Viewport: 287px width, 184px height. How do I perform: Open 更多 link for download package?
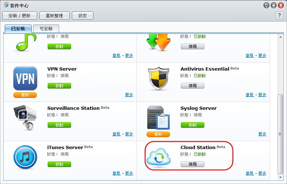click(262, 55)
